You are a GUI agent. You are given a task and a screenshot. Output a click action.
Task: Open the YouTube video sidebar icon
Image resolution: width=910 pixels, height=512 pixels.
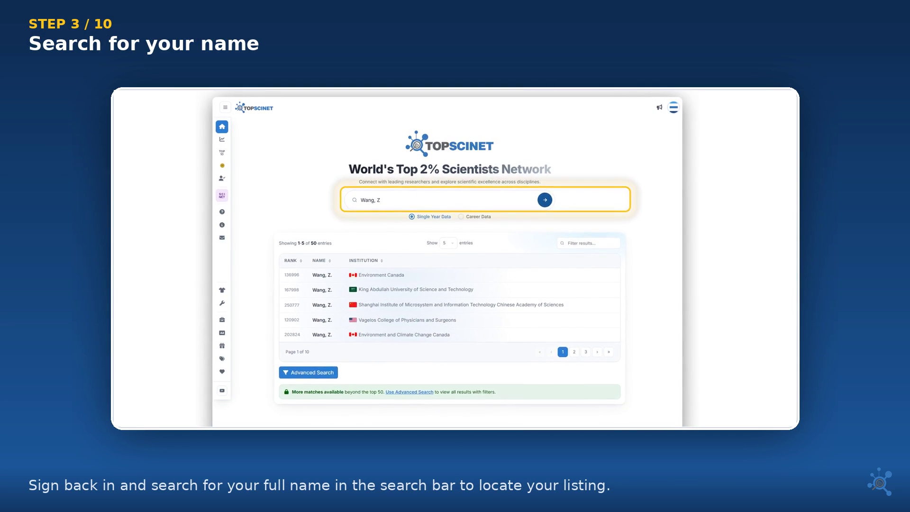point(222,391)
